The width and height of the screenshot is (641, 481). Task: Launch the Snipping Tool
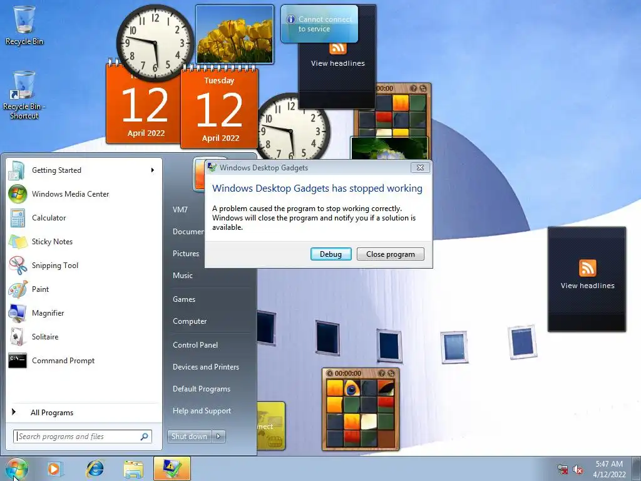(84, 265)
